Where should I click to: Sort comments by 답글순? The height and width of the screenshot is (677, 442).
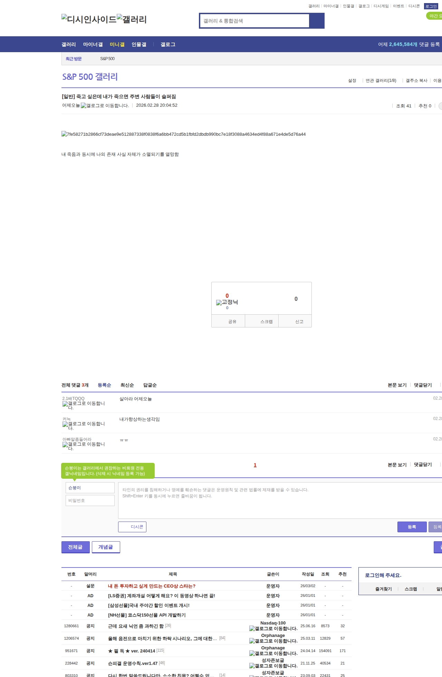coord(150,385)
